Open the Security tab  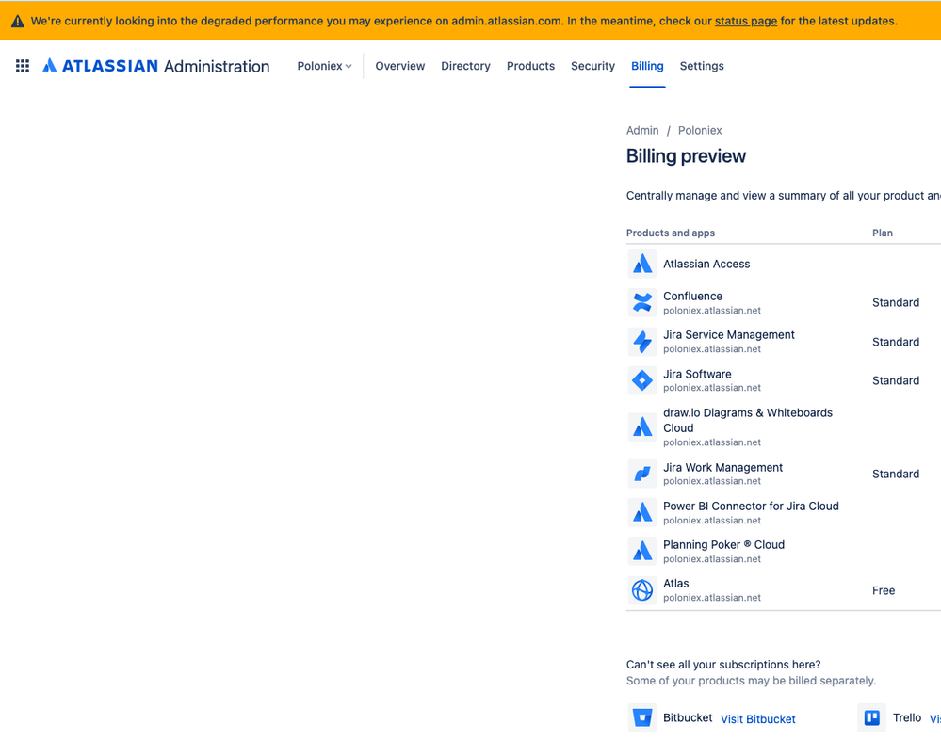click(x=592, y=66)
